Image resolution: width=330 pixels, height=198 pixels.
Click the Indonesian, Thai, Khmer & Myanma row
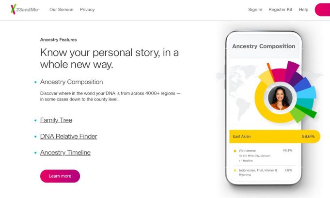[x=263, y=172]
